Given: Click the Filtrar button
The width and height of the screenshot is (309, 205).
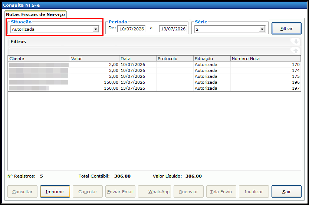Looking at the screenshot, I should tap(286, 29).
